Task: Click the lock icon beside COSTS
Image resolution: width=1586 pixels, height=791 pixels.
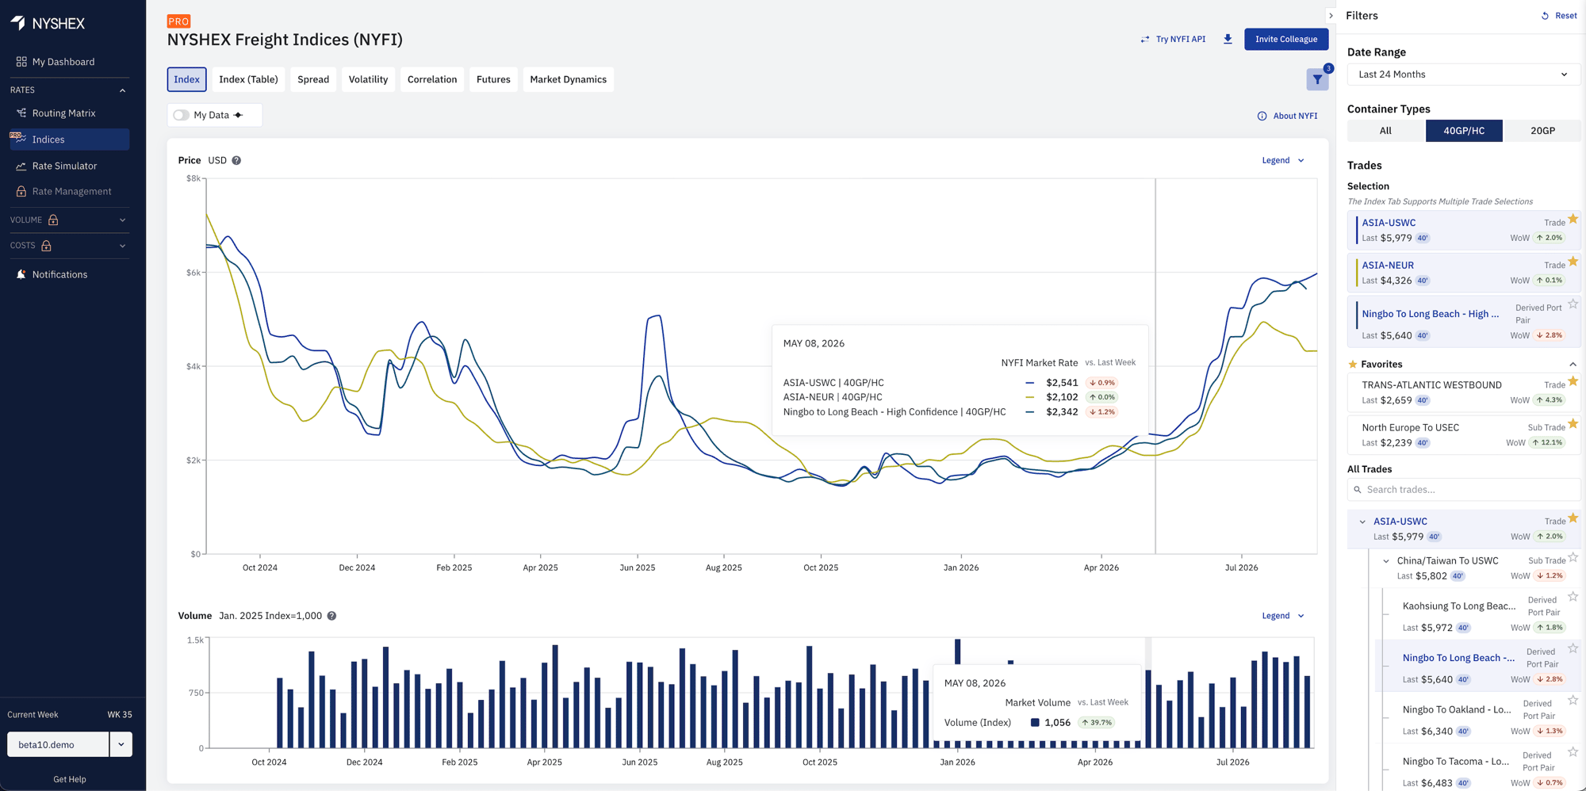Action: [46, 246]
